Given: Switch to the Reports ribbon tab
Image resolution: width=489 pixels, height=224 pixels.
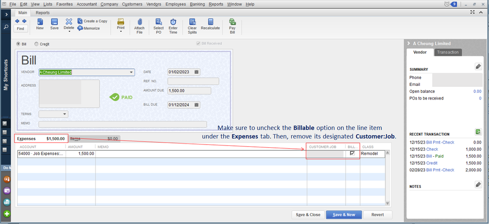Looking at the screenshot, I should (x=43, y=13).
